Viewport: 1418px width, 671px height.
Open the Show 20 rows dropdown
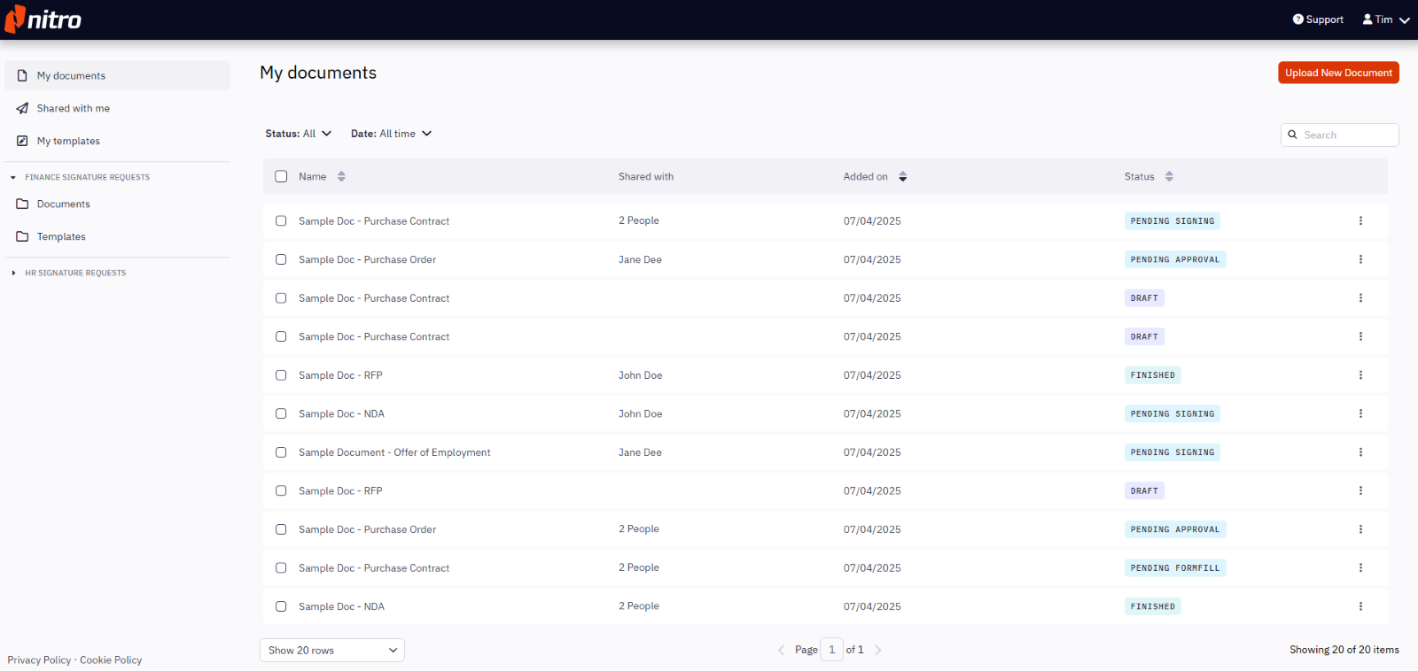[332, 651]
